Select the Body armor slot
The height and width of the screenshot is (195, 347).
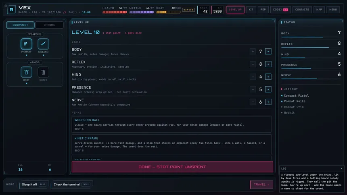coord(26,72)
